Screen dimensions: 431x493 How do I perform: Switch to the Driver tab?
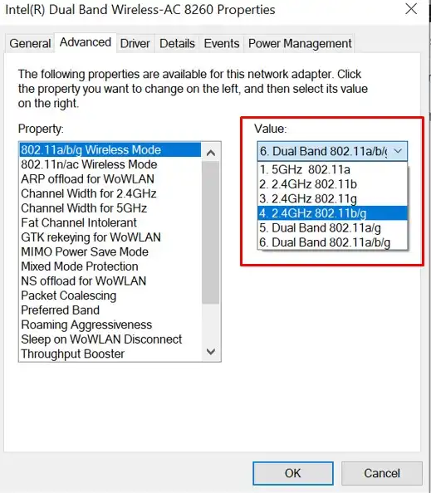point(135,43)
